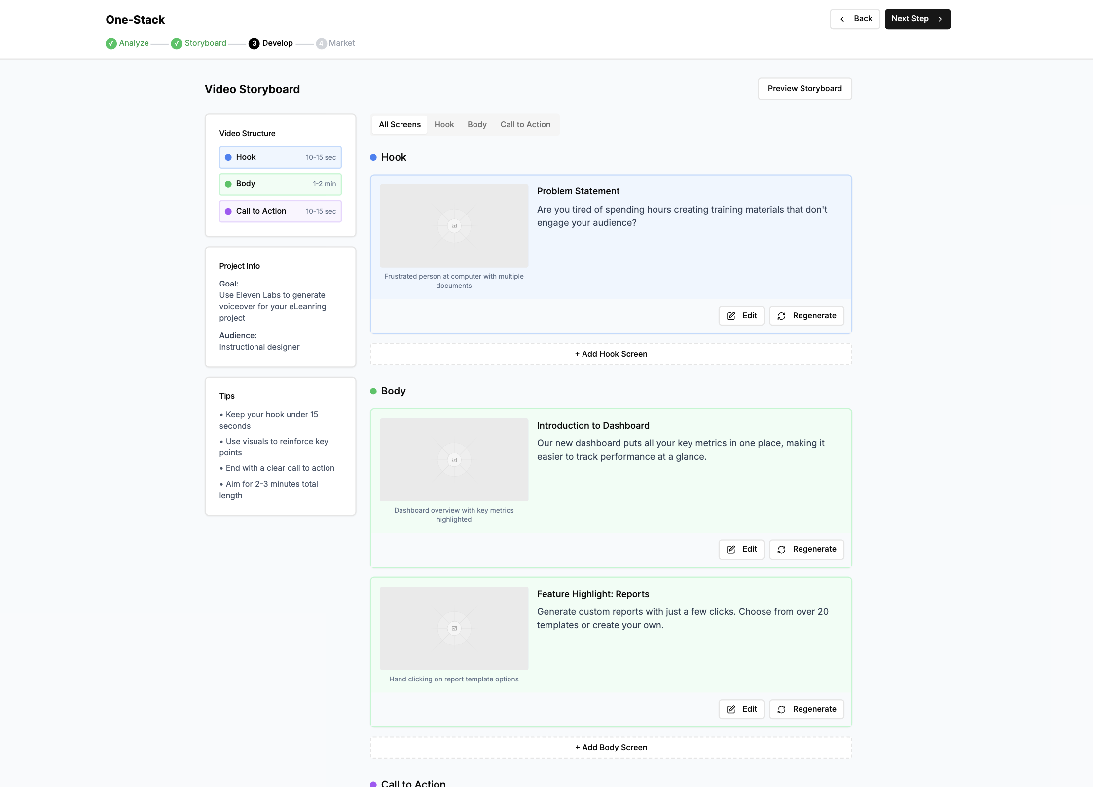
Task: Click the Market step number 4 icon
Action: 321,43
